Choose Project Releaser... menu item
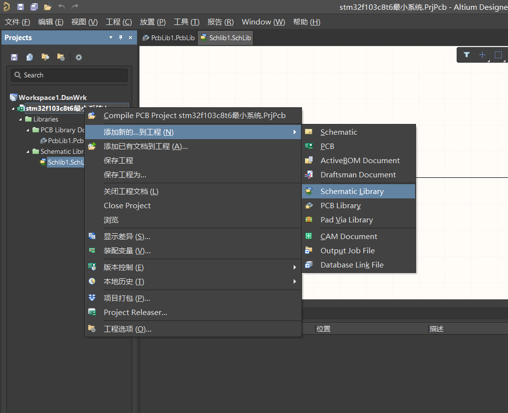The image size is (508, 413). click(193, 313)
